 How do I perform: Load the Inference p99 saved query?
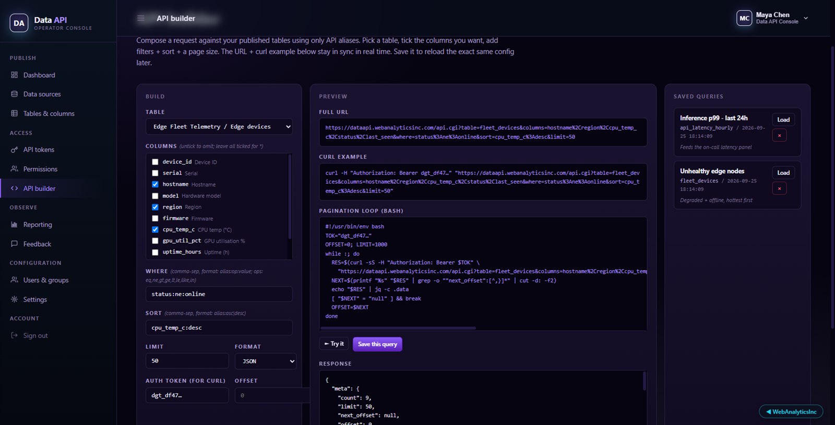tap(783, 119)
